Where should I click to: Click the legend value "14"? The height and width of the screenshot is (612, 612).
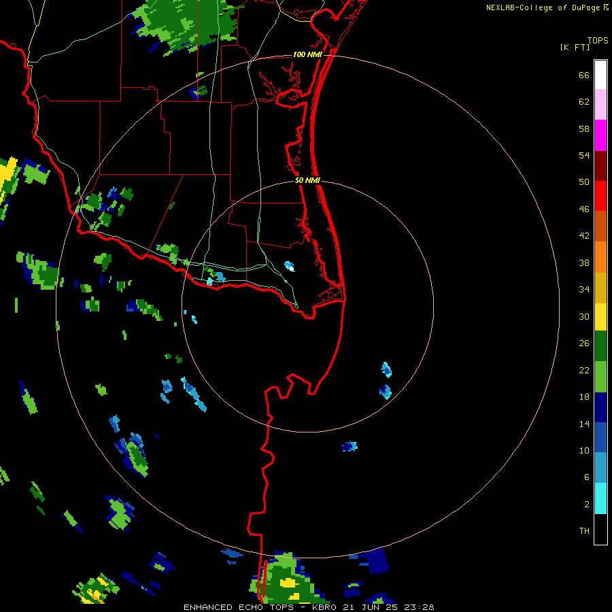(x=584, y=424)
